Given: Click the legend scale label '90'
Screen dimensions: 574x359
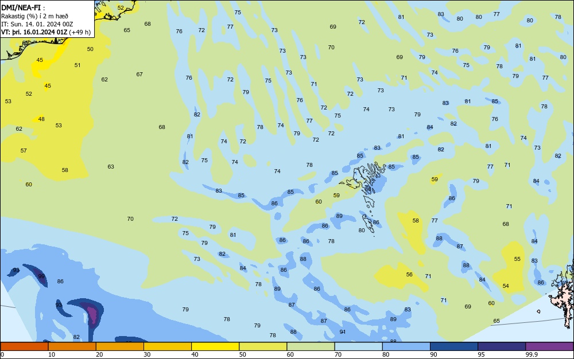Looking at the screenshot, I should [x=433, y=354].
